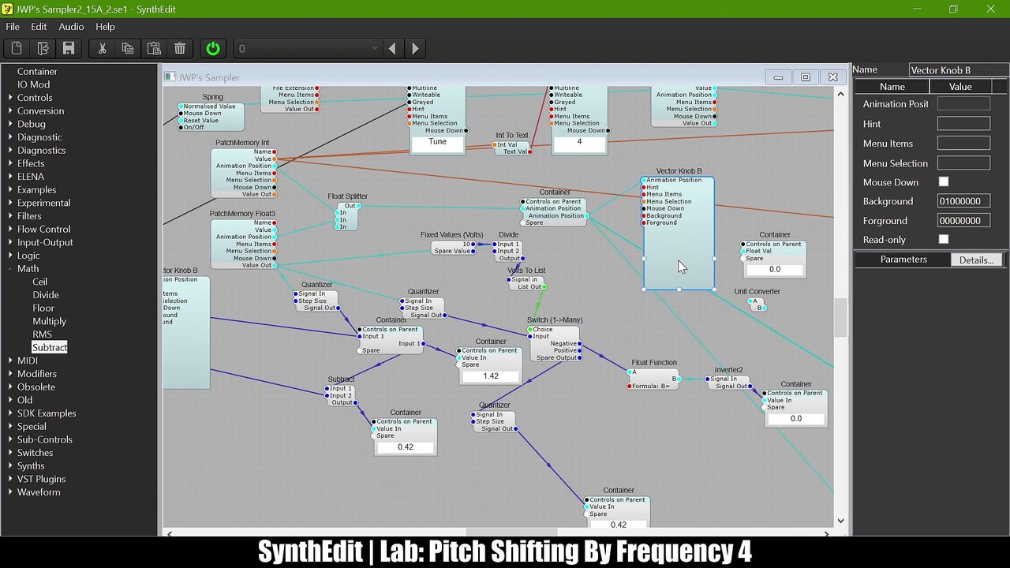Click the Copy toolbar icon

128,49
